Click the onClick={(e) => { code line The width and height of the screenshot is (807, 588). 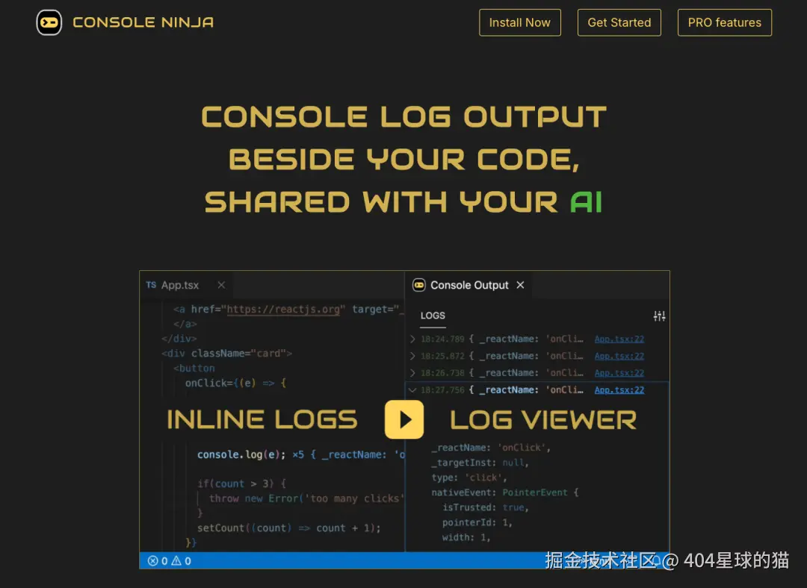(235, 383)
